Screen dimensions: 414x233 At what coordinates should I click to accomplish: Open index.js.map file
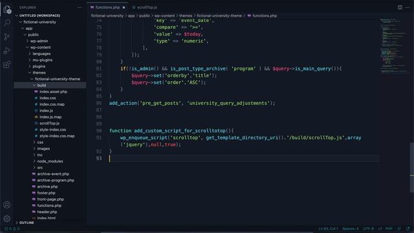point(50,117)
